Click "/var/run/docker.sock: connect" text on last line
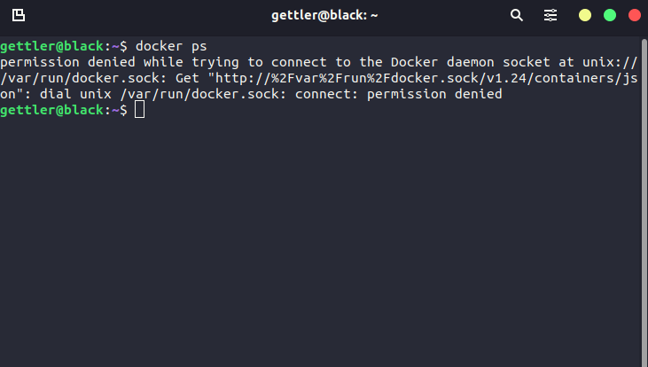This screenshot has width=648, height=367. coord(238,94)
